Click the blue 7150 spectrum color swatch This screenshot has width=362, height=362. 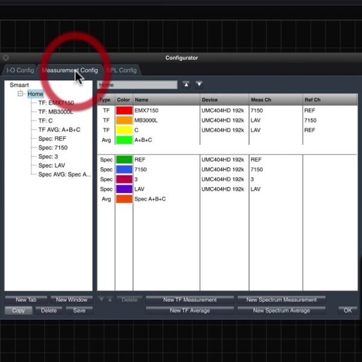pyautogui.click(x=124, y=170)
